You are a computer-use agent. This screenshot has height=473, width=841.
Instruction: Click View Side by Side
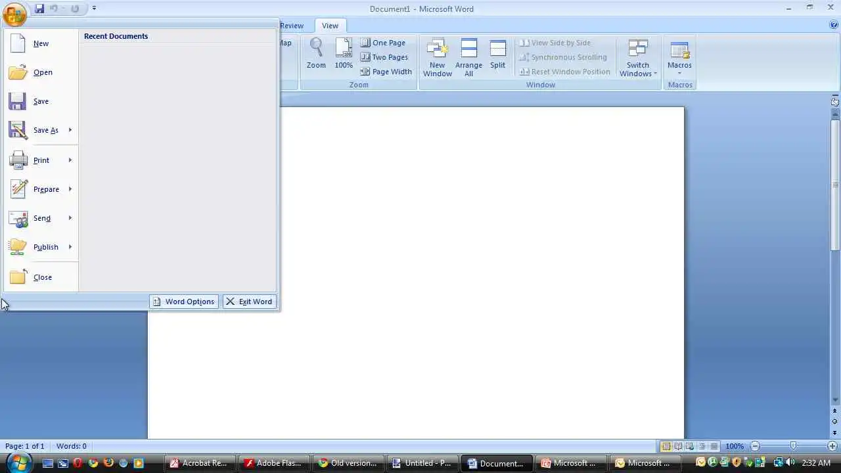click(x=555, y=43)
